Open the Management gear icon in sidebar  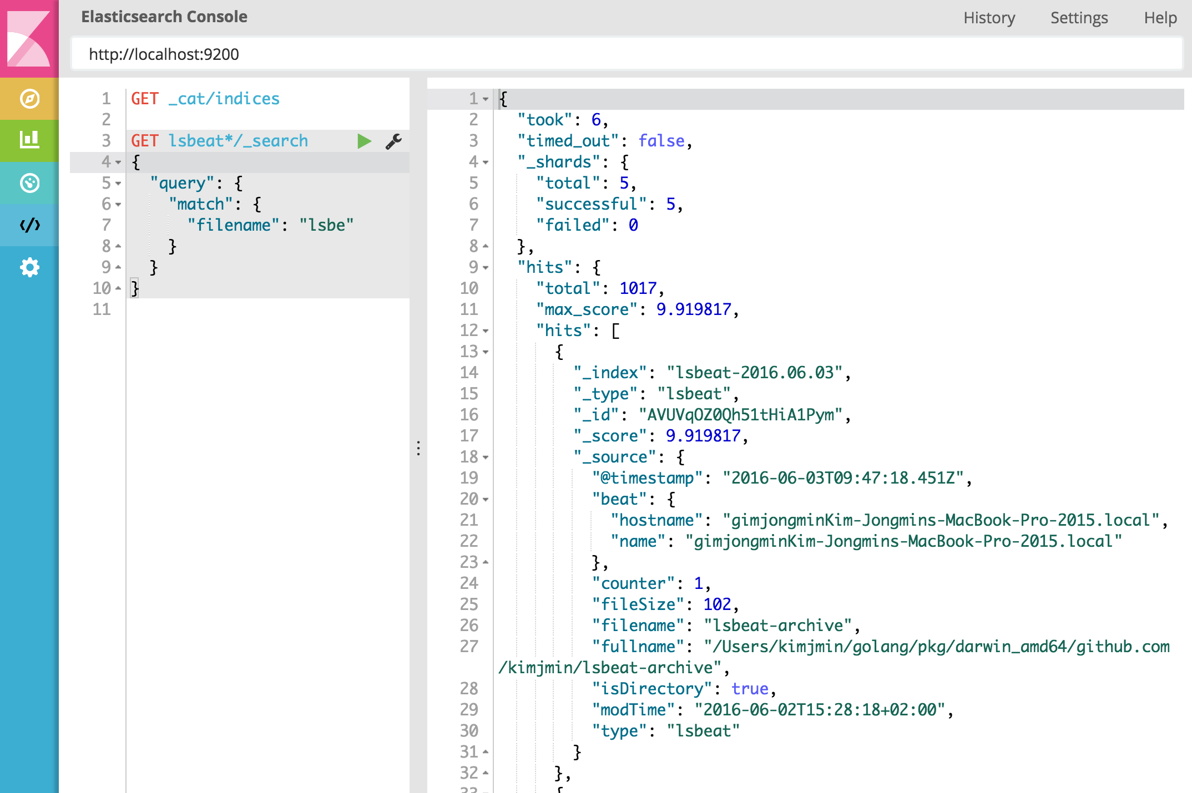pyautogui.click(x=29, y=268)
